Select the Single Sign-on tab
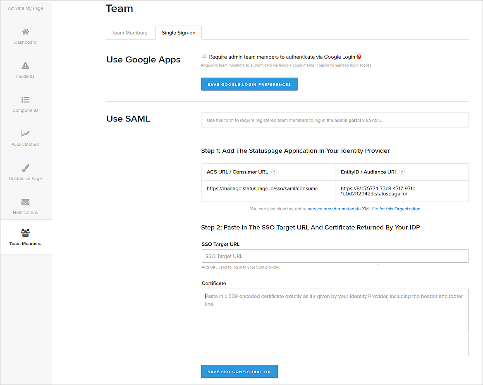 pos(178,33)
